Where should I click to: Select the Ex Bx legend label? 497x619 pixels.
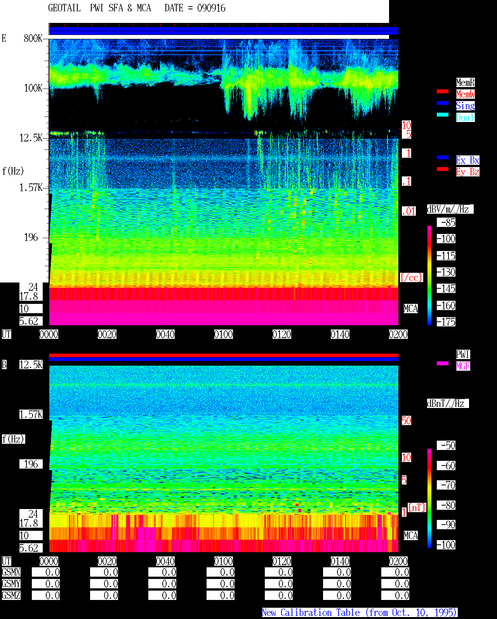[467, 160]
